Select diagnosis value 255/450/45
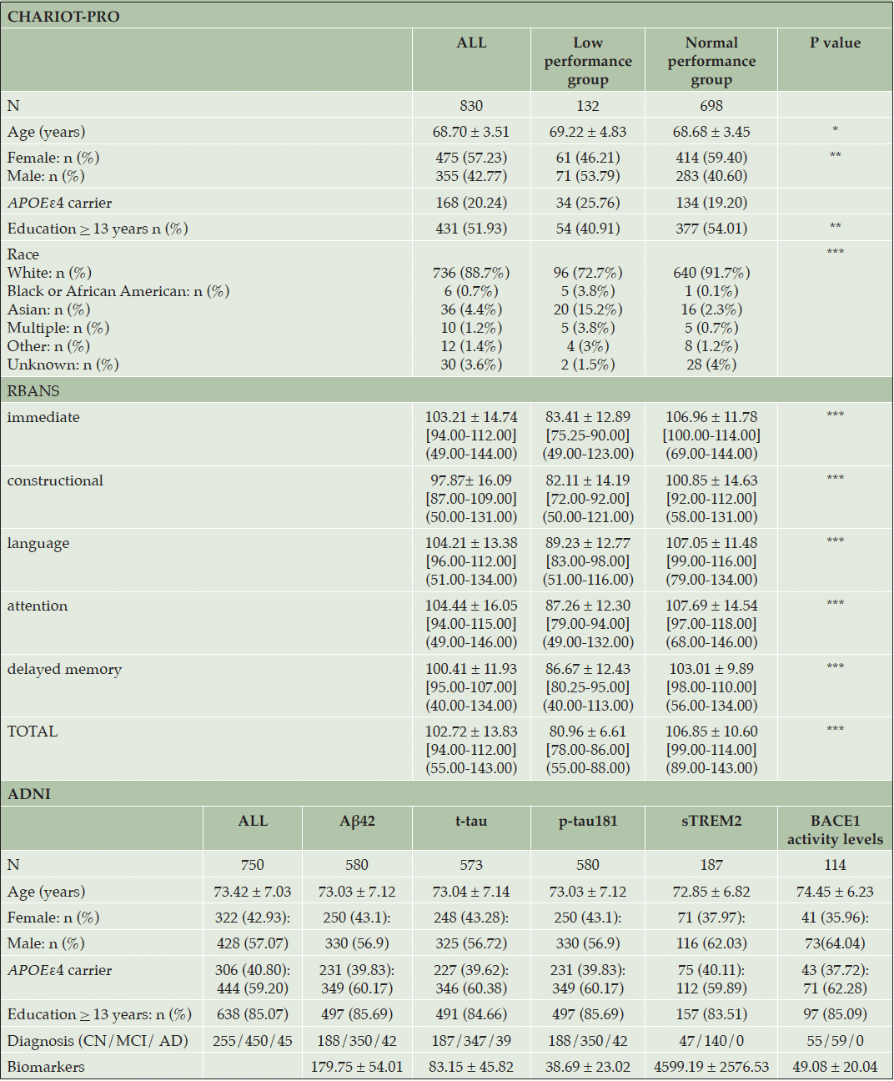This screenshot has height=1081, width=894. click(253, 1041)
